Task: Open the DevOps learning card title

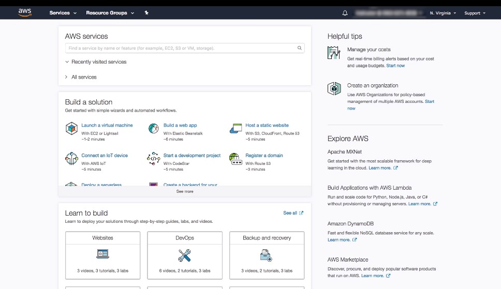Action: 185,238
